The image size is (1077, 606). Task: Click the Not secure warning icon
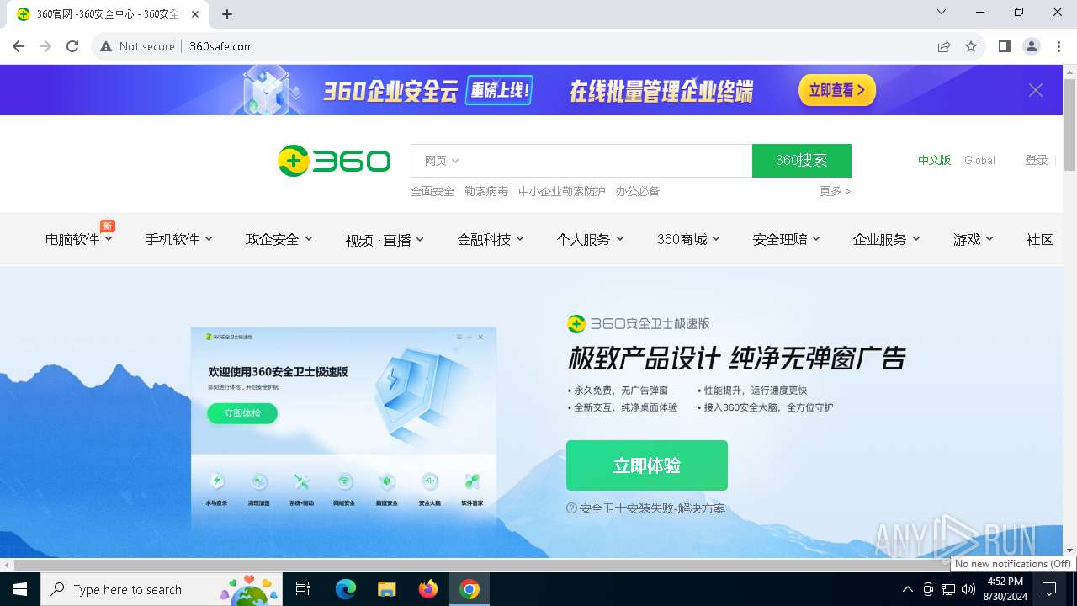[106, 46]
